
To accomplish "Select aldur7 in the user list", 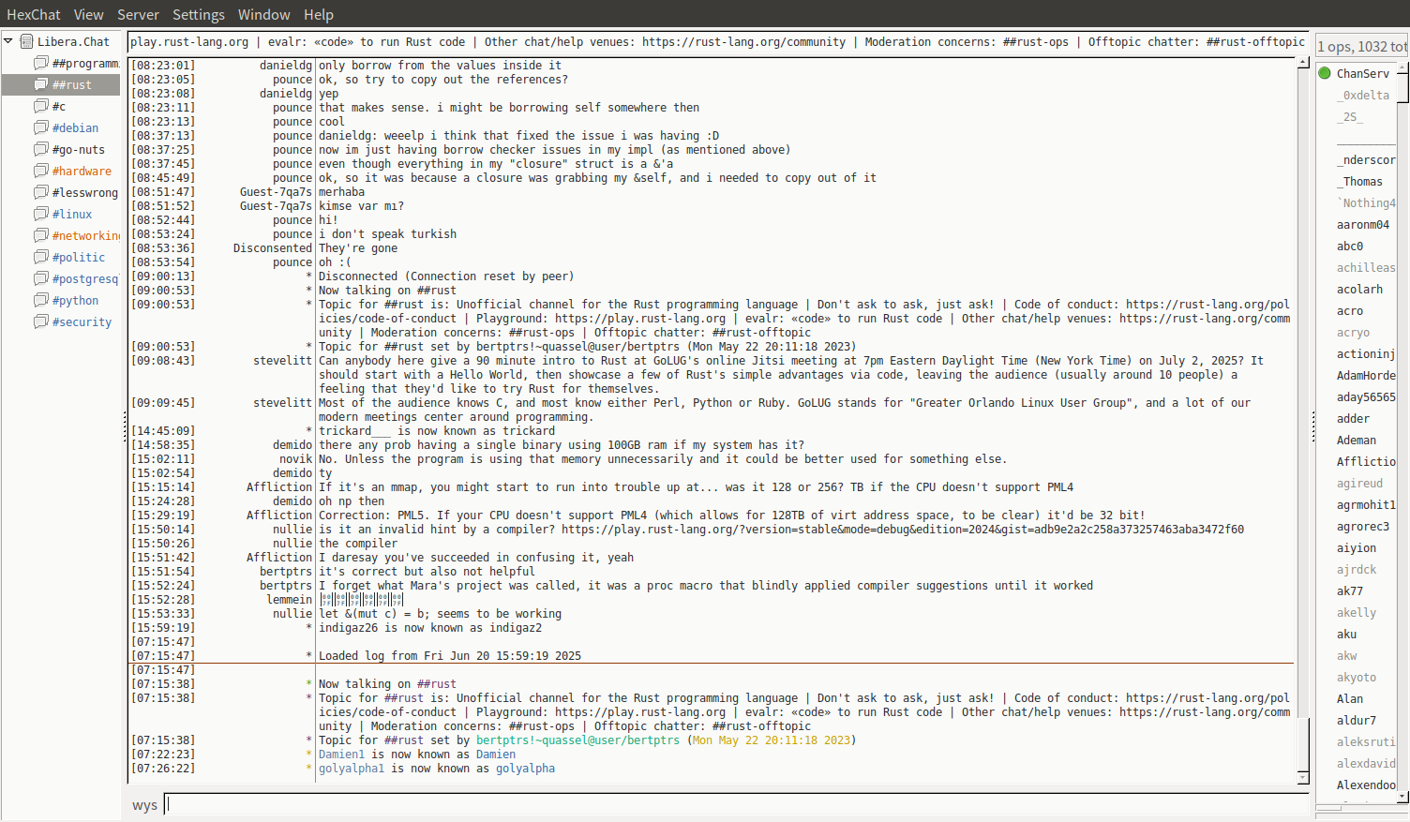I will pos(1357,720).
